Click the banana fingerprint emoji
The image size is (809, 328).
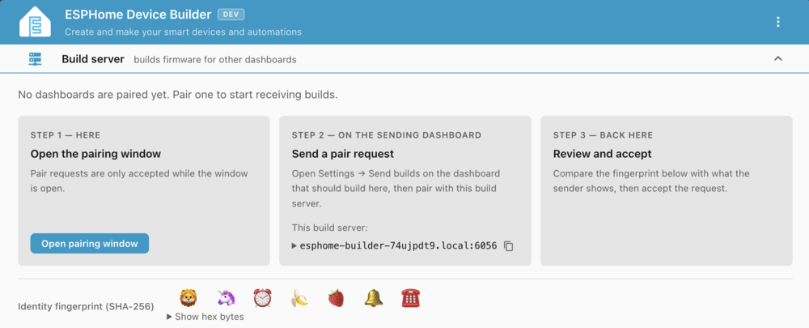click(x=299, y=298)
